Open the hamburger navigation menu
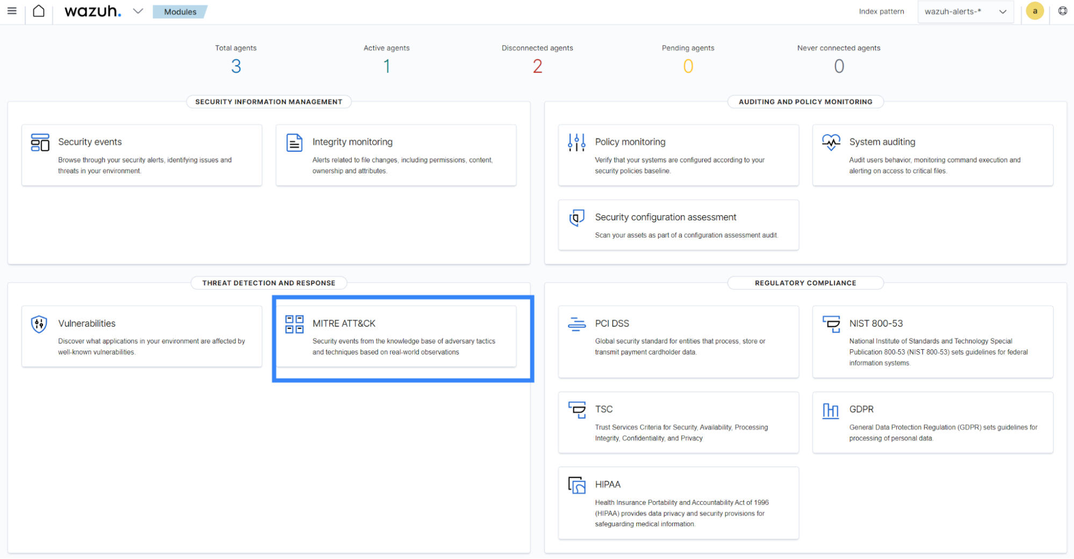 click(12, 11)
